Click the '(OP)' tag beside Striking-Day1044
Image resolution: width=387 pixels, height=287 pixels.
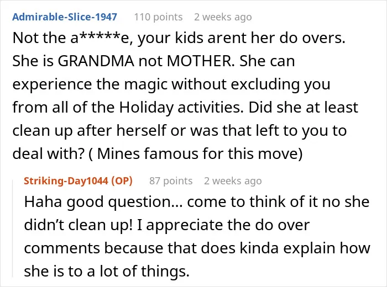point(122,181)
